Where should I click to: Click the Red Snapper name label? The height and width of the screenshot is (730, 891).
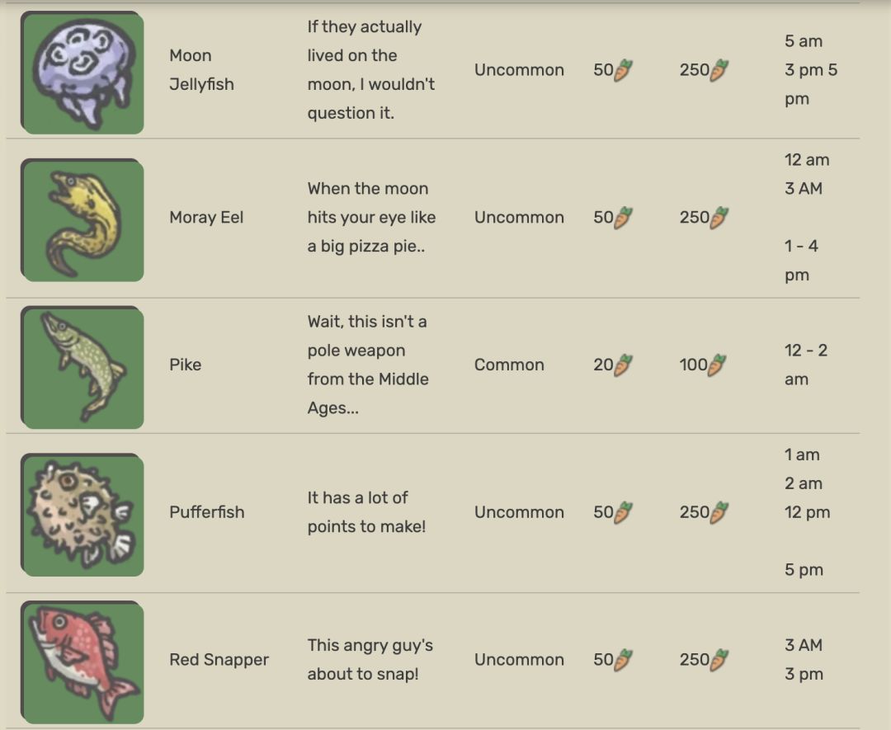tap(219, 660)
